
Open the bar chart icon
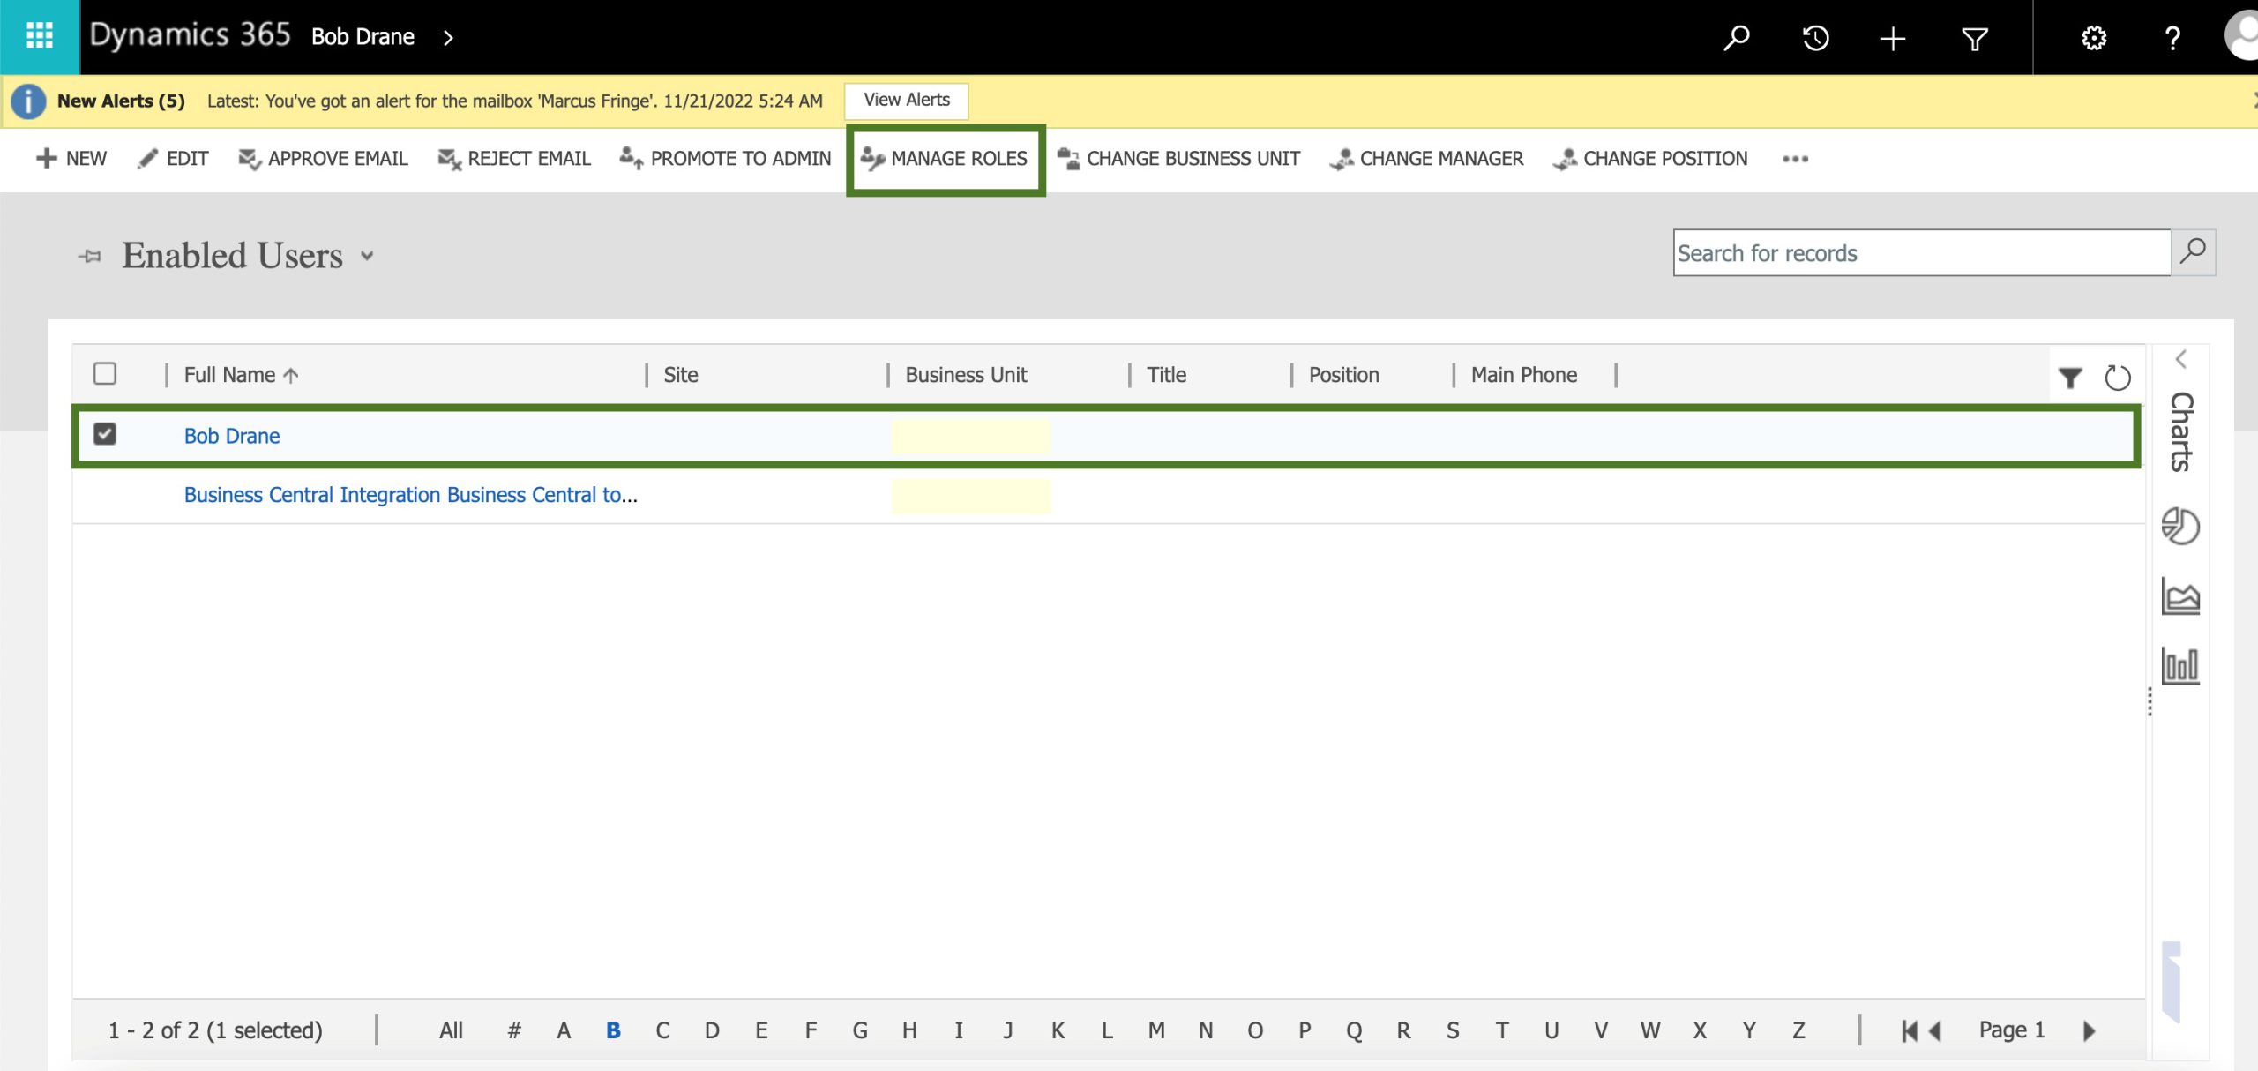pos(2180,665)
